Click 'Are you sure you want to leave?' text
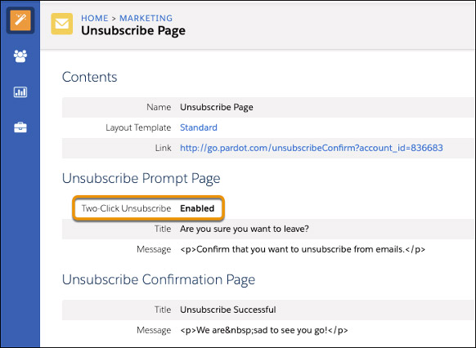 (x=245, y=229)
